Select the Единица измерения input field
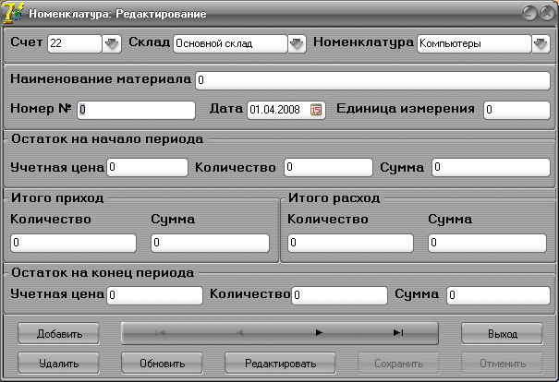Viewport: 559px width, 382px height. tap(516, 110)
